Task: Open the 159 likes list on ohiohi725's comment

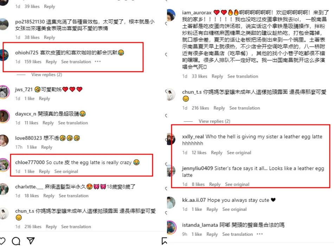Action: click(x=33, y=62)
